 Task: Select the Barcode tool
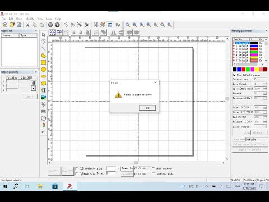click(x=44, y=111)
